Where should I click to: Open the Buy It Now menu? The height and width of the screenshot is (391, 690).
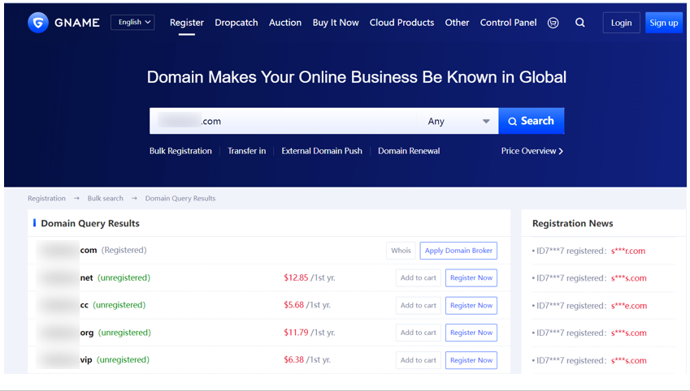point(336,23)
